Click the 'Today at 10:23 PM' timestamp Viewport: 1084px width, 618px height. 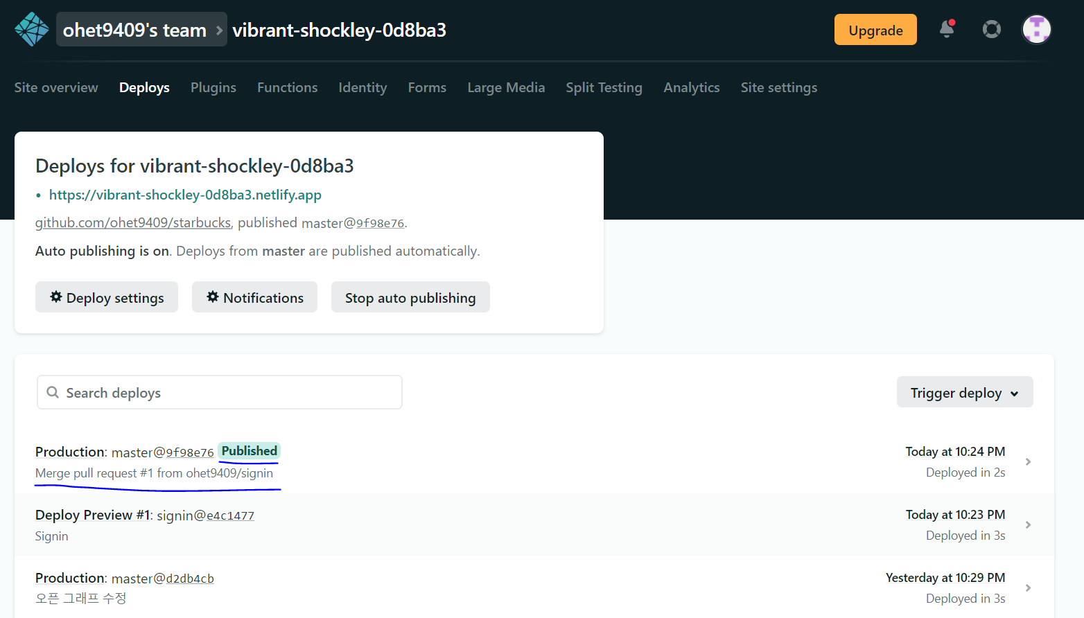click(x=955, y=515)
